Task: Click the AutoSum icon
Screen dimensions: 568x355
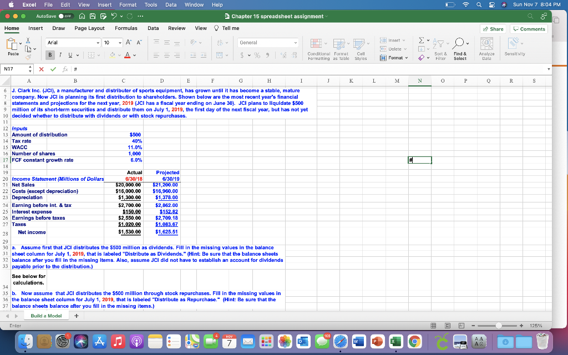Action: click(x=421, y=40)
